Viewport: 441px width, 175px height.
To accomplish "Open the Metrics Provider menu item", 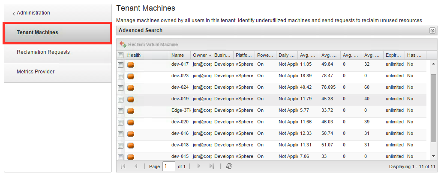I will coord(36,72).
